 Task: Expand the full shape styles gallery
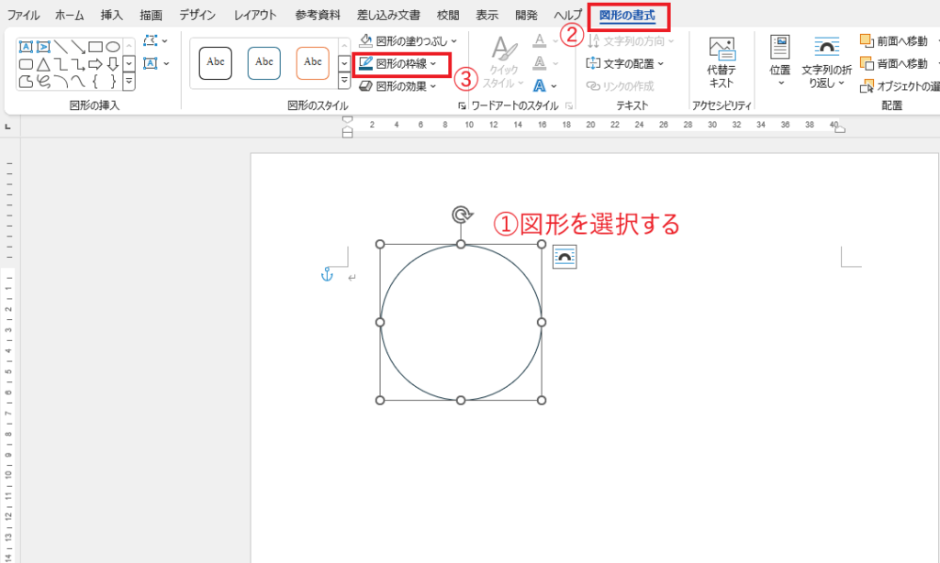click(344, 81)
